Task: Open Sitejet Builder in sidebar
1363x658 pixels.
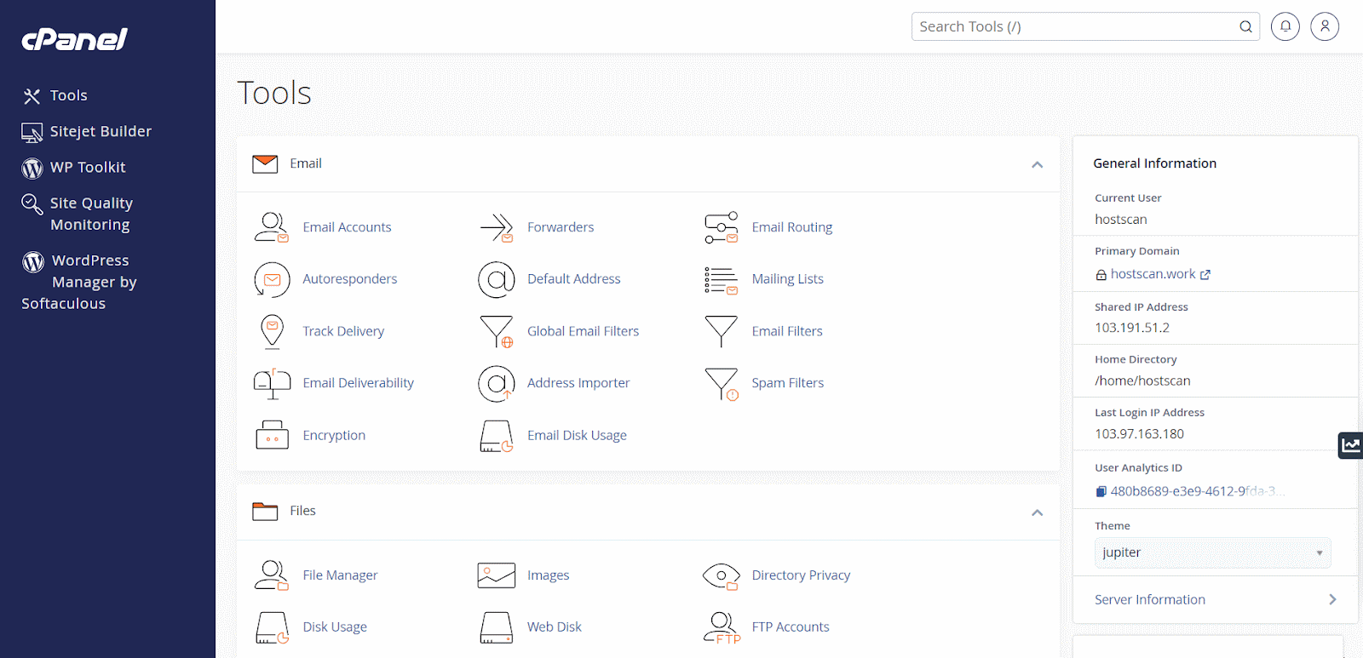Action: click(87, 131)
